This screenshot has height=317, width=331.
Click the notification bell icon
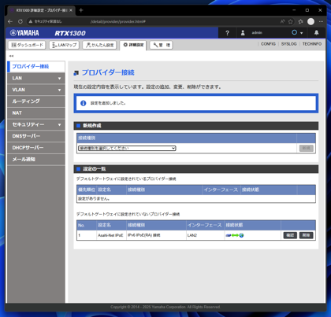point(317,32)
